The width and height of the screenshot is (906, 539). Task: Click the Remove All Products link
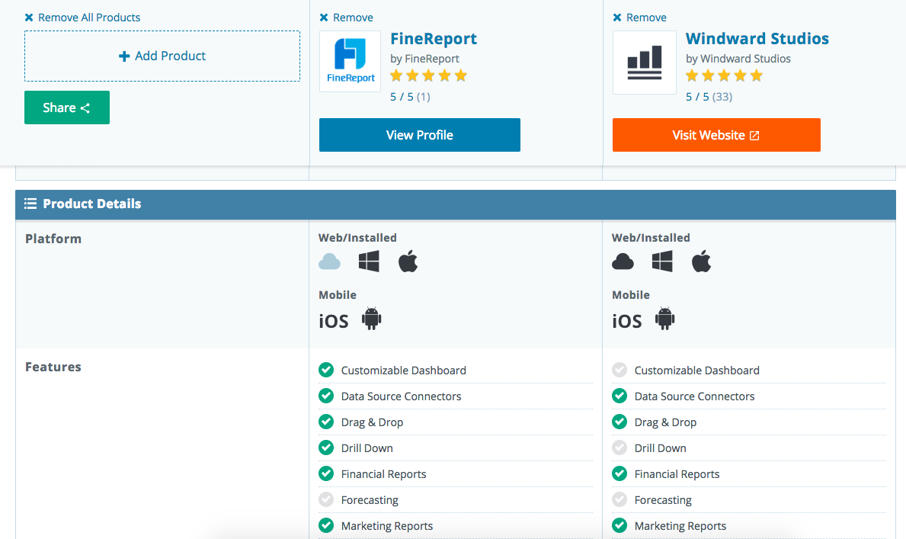tap(82, 18)
